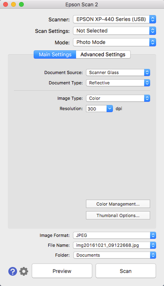The width and height of the screenshot is (164, 286).
Task: Open Thumbnail Options dialog
Action: [x=118, y=215]
